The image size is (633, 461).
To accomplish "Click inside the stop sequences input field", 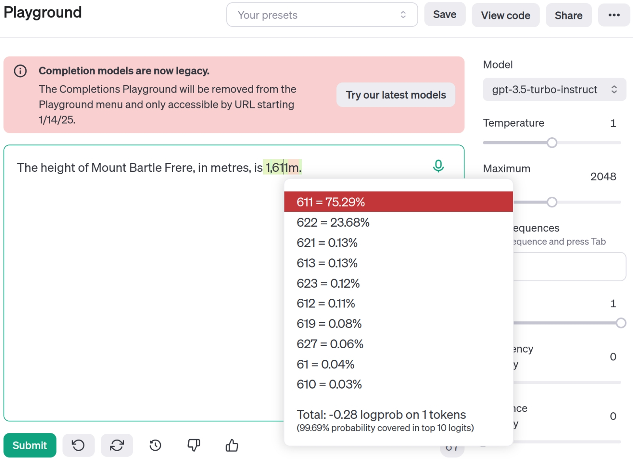I will (570, 267).
